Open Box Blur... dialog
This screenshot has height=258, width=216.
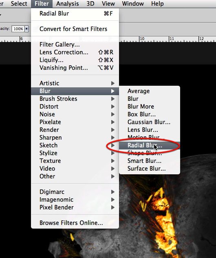click(x=150, y=114)
